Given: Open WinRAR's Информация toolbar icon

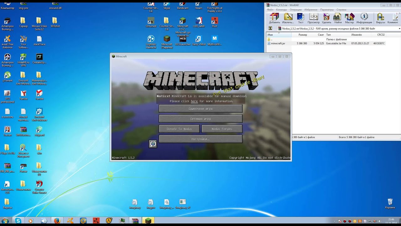Looking at the screenshot, I should pyautogui.click(x=364, y=19).
